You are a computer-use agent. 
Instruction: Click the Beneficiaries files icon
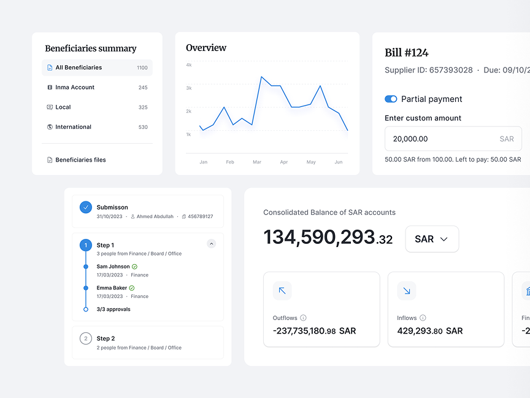click(50, 160)
